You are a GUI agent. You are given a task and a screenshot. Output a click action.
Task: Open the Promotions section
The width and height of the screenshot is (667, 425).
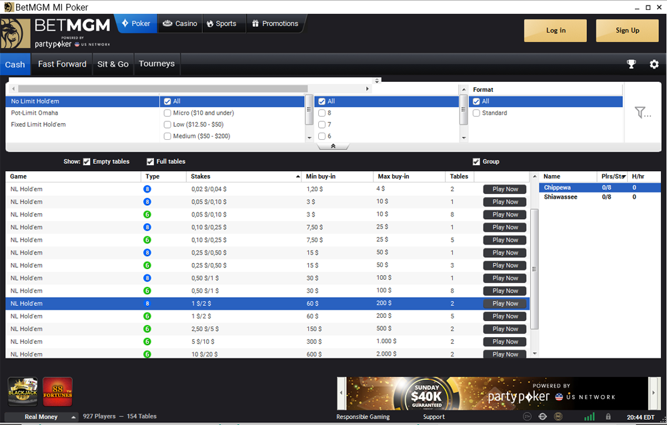[x=275, y=24]
